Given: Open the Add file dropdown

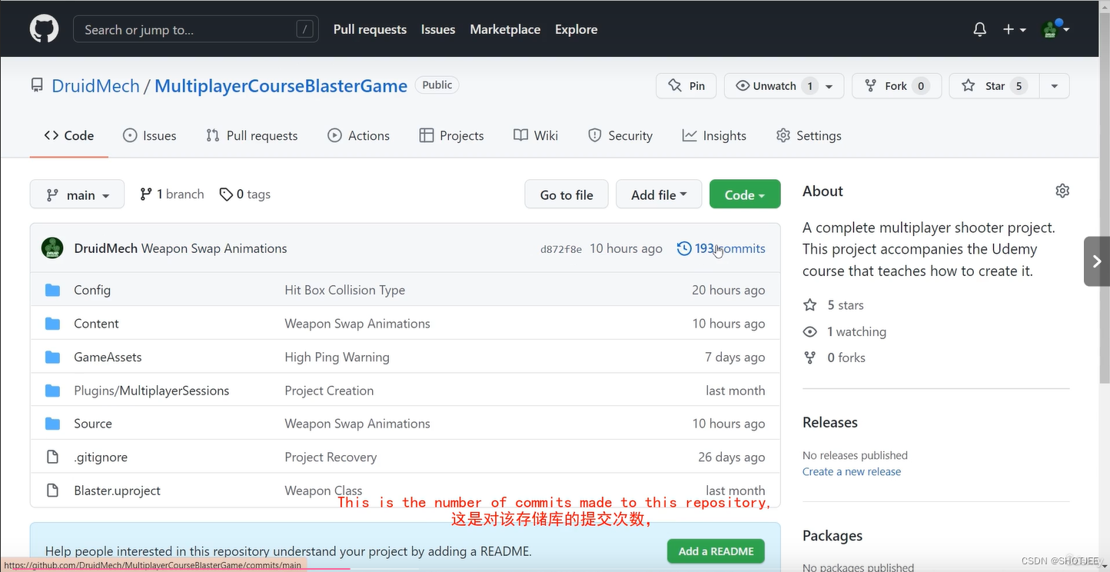Looking at the screenshot, I should pyautogui.click(x=659, y=195).
